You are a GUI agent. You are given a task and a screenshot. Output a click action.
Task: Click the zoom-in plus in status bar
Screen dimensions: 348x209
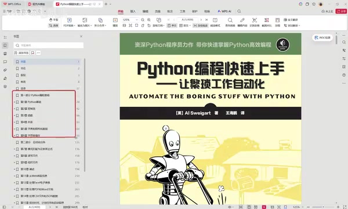tap(338, 207)
